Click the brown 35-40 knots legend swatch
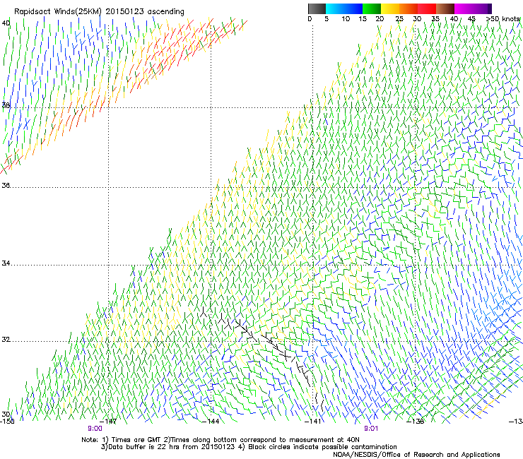This screenshot has height=459, width=523. [445, 8]
